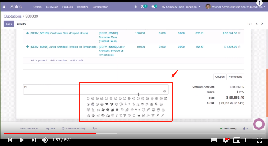Open the Configuration menu
Image resolution: width=268 pixels, height=146 pixels.
[x=100, y=7]
